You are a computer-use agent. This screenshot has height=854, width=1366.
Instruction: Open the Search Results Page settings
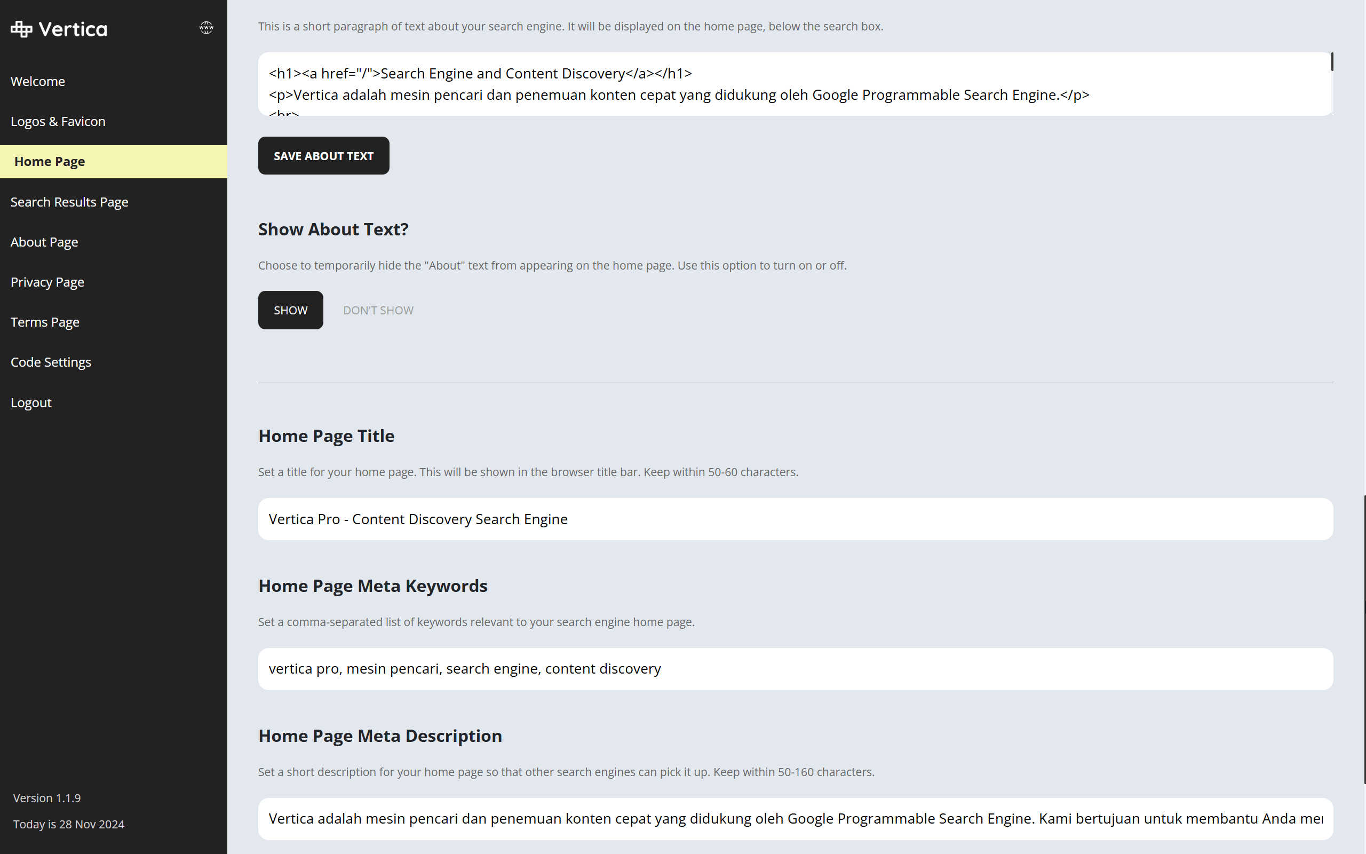point(69,202)
